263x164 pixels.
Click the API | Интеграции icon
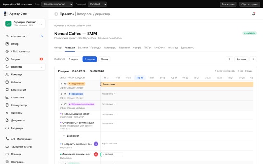tap(7, 139)
